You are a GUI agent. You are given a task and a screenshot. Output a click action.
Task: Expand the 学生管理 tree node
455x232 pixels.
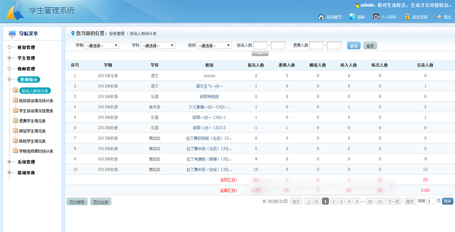pos(9,58)
